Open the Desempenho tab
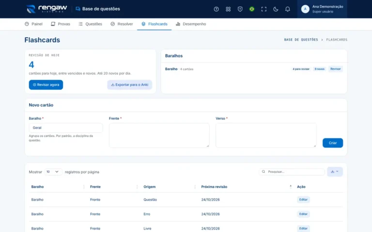Screen dimensions: 372x232 tap(191, 24)
